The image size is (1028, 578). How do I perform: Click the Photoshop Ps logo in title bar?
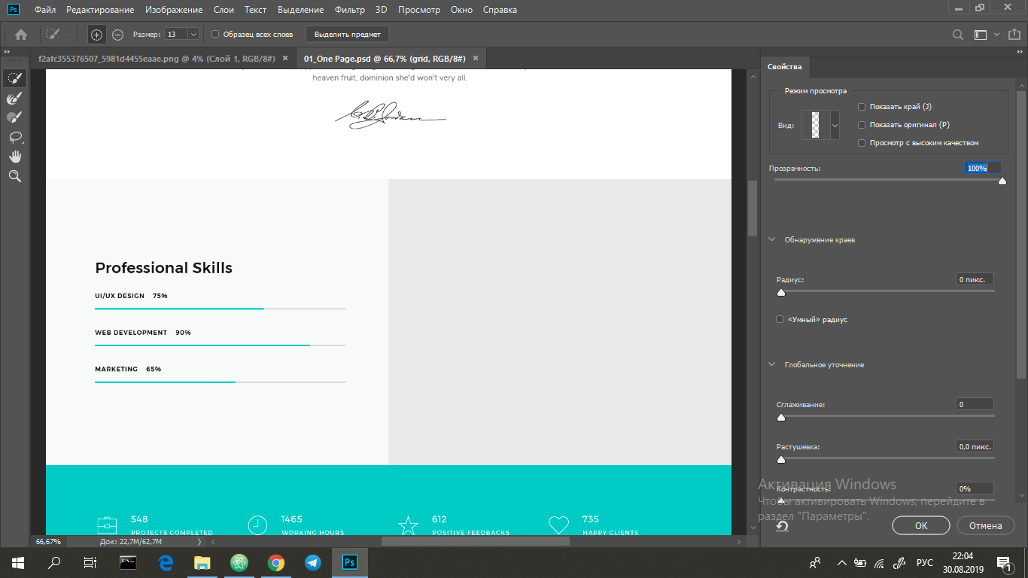(x=13, y=10)
